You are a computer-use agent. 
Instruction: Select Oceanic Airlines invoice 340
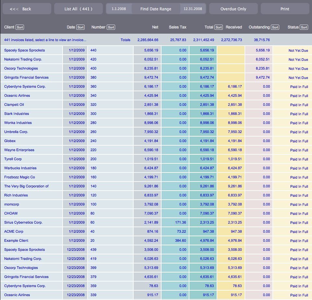coord(156,95)
